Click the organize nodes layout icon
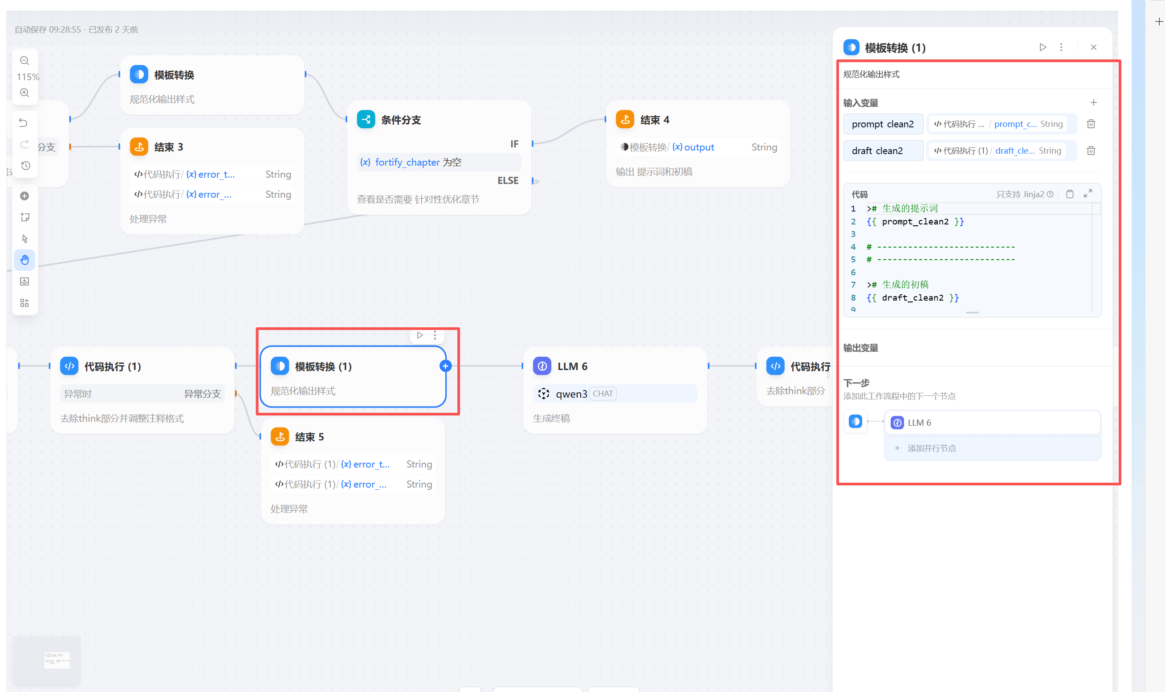 pos(24,303)
